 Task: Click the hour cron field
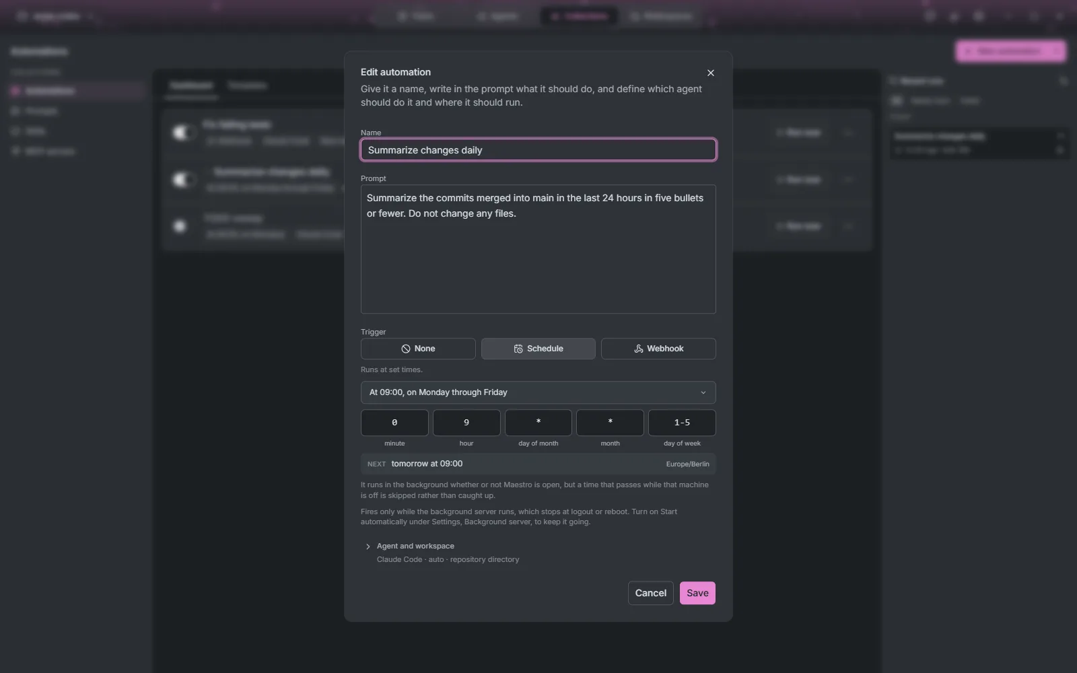[x=466, y=423]
